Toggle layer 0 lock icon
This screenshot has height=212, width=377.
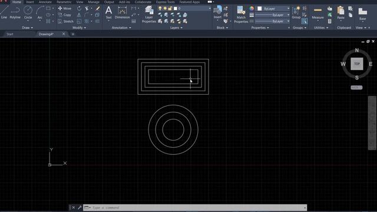[x=170, y=8]
